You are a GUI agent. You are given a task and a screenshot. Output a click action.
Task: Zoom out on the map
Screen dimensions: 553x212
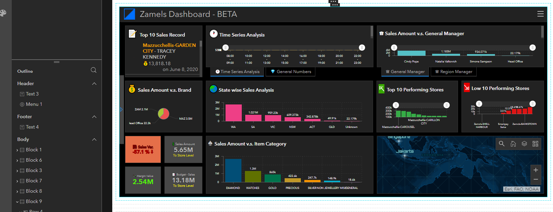click(x=536, y=179)
